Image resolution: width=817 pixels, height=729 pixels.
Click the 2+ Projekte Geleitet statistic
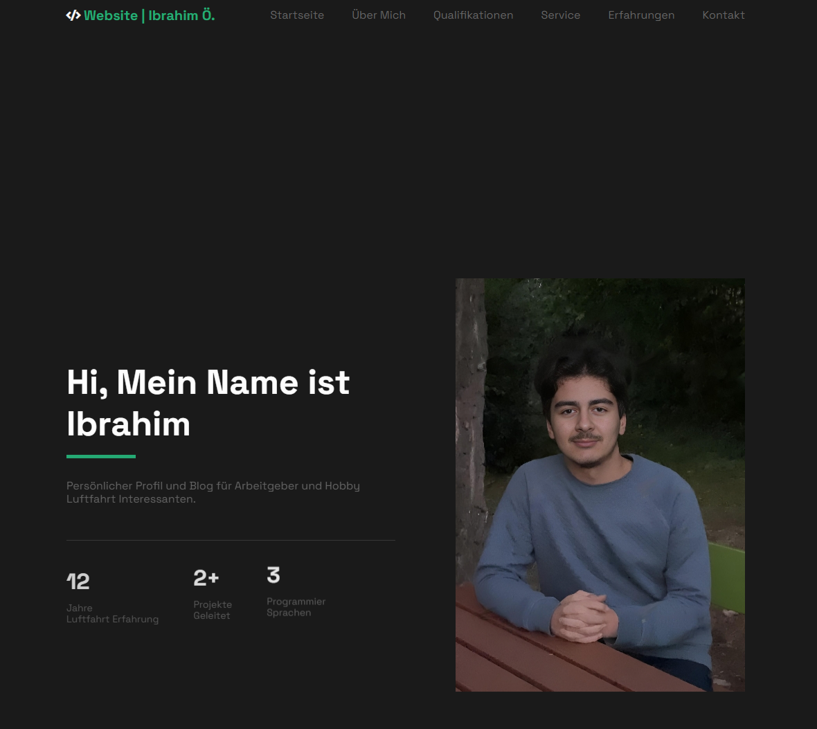(213, 594)
